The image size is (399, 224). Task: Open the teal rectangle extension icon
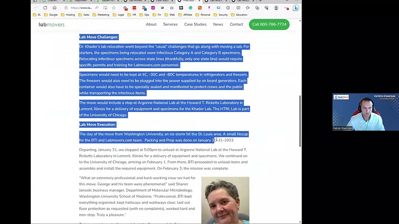219,8
